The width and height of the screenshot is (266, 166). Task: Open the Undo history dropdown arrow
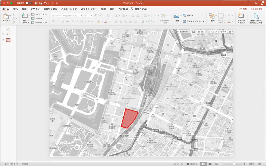pos(49,3)
